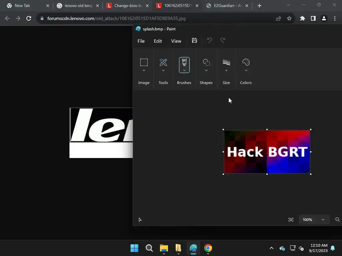Expand the Image dropdown chevron in Paint
342x256 pixels.
click(144, 71)
